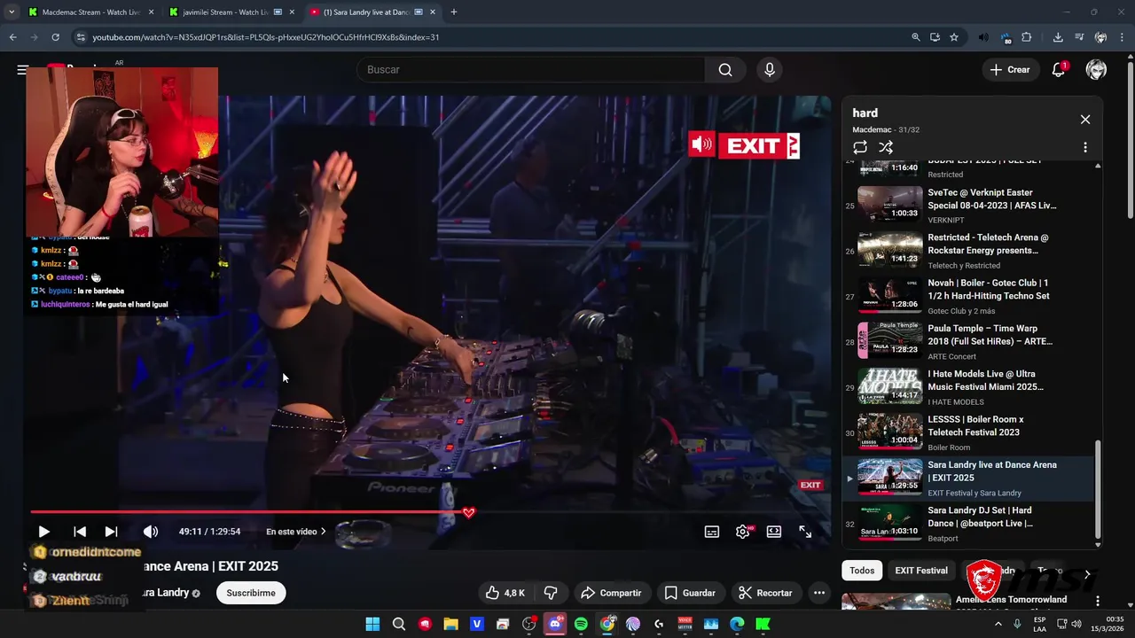The width and height of the screenshot is (1135, 638).
Task: Mute the YouTube player volume
Action: click(x=151, y=532)
